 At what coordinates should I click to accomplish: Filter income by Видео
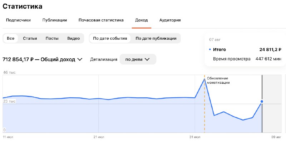point(73,38)
